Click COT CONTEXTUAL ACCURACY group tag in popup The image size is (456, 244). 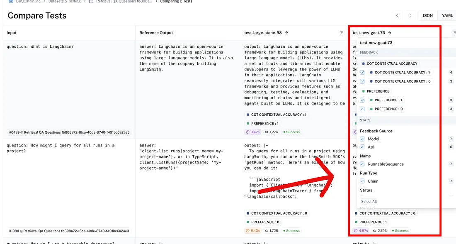(390, 63)
